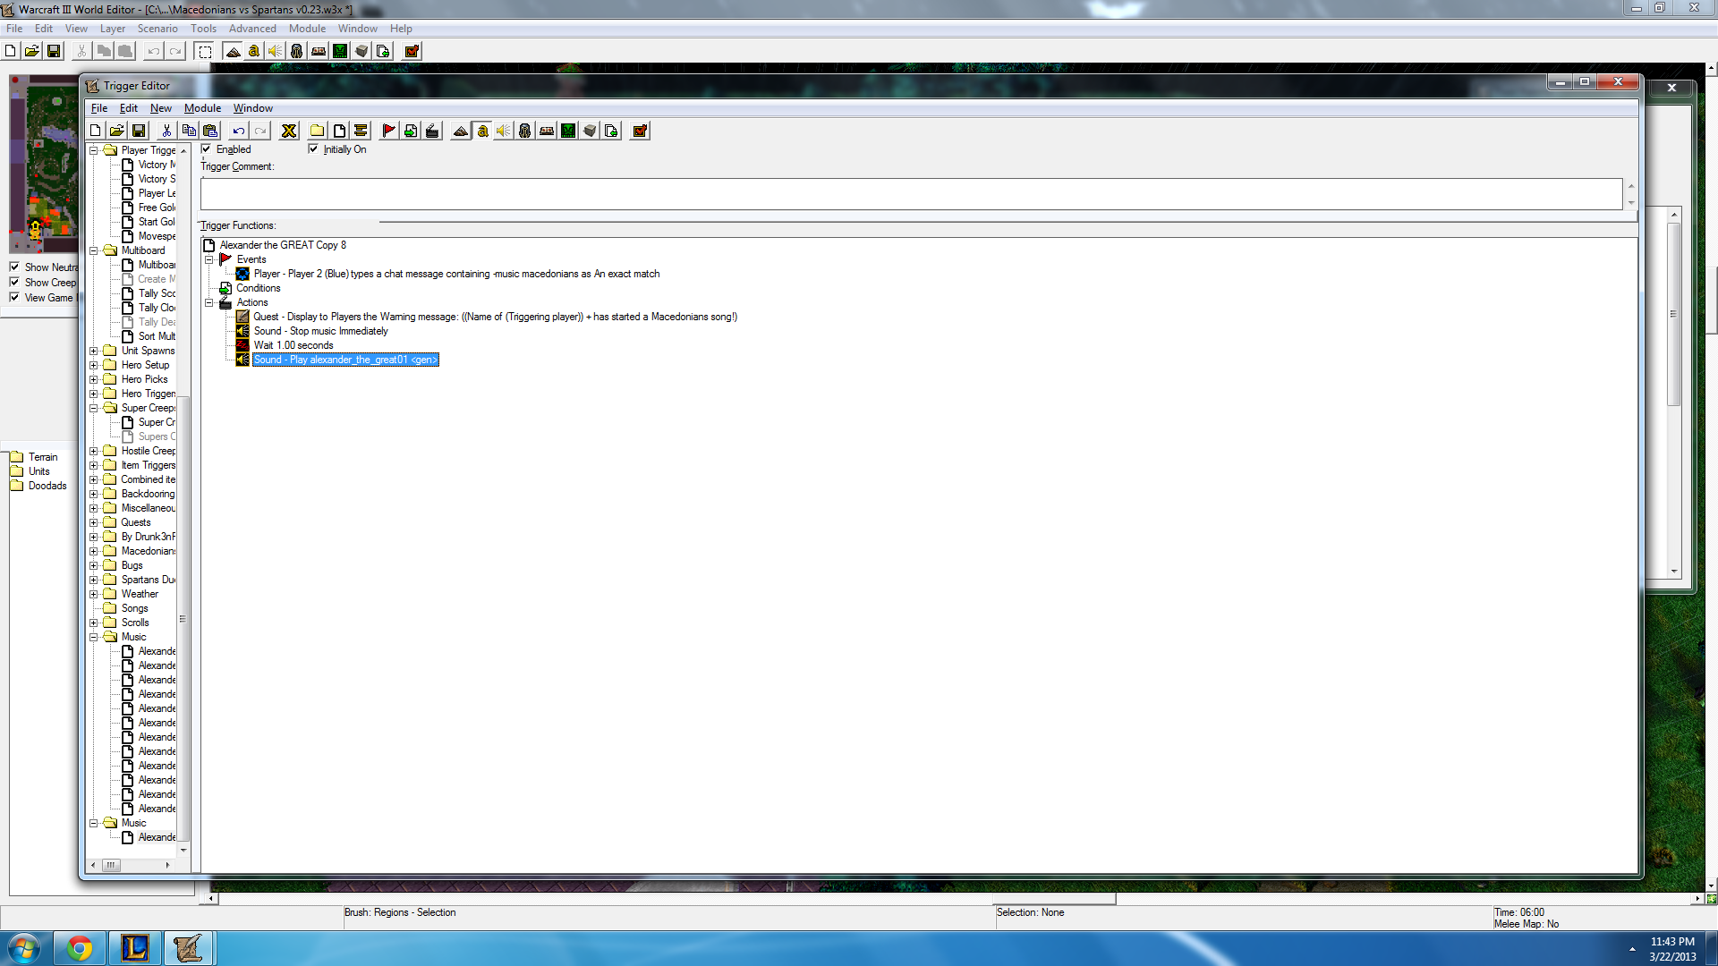This screenshot has width=1718, height=966.
Task: Collapse the Multiboard folder
Action: [93, 250]
